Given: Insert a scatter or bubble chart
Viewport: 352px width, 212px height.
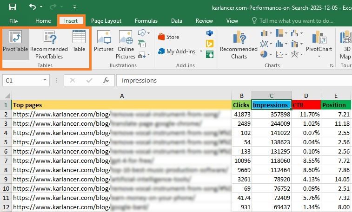Looking at the screenshot, I should point(279,54).
